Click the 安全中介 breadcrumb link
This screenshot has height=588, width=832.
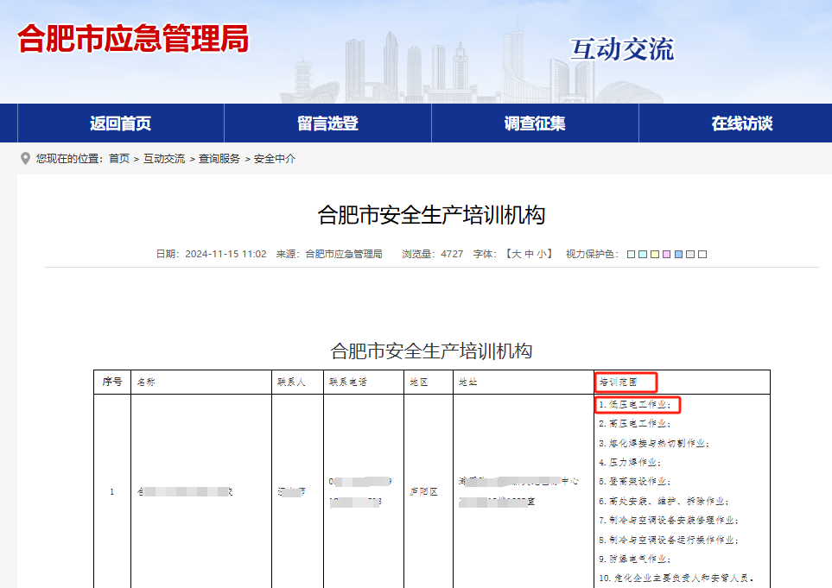tap(275, 159)
